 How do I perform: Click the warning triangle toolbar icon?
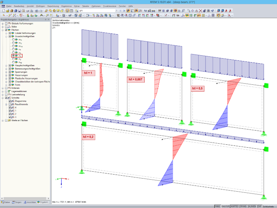[x=196, y=11]
